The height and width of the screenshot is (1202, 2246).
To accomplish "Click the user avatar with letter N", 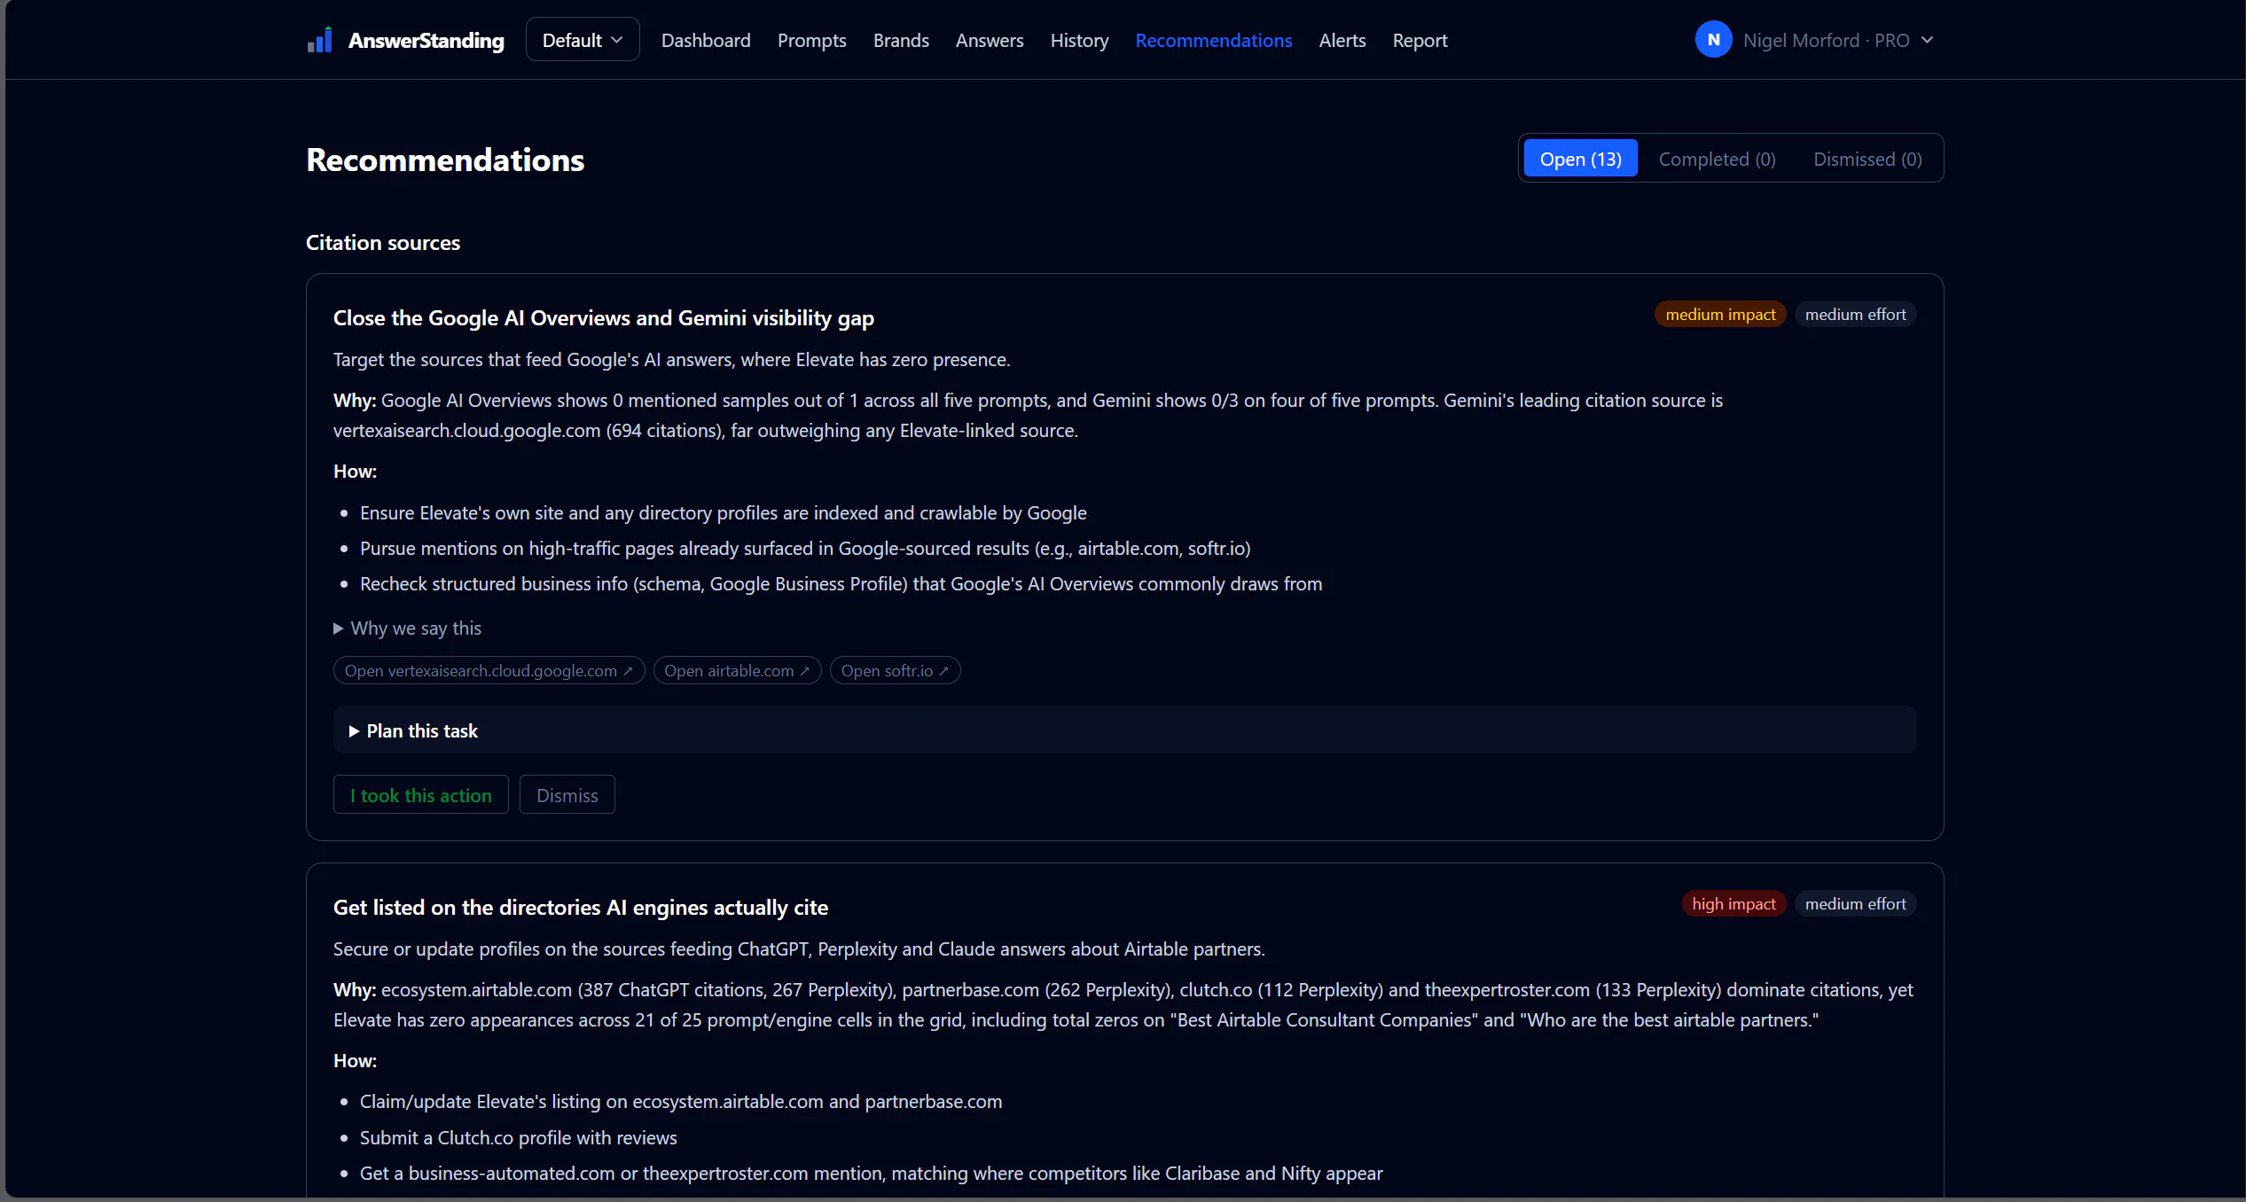I will tap(1713, 40).
